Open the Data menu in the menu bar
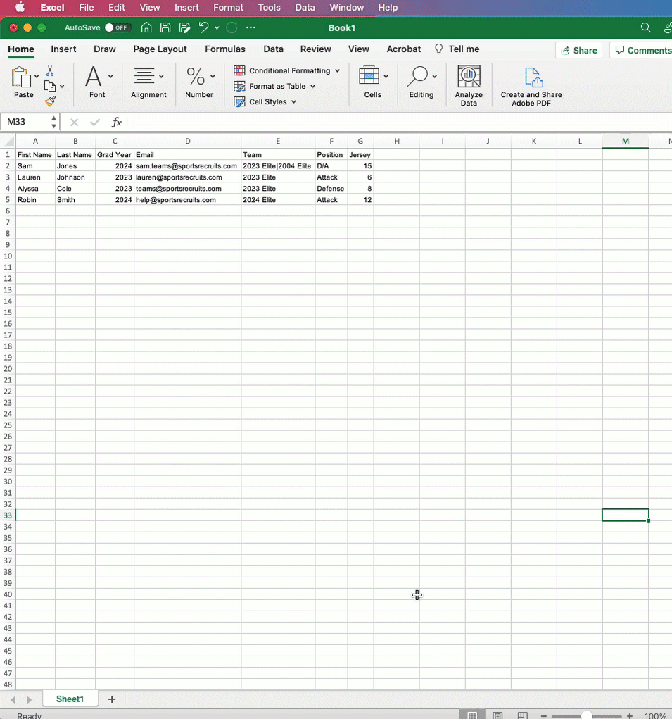Image resolution: width=672 pixels, height=719 pixels. [305, 8]
